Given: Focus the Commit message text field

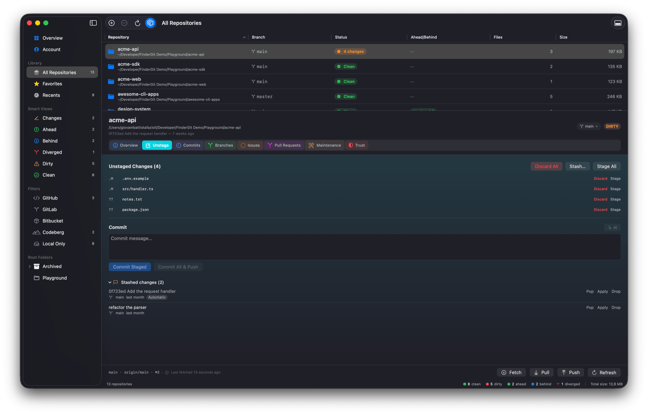Looking at the screenshot, I should 364,247.
